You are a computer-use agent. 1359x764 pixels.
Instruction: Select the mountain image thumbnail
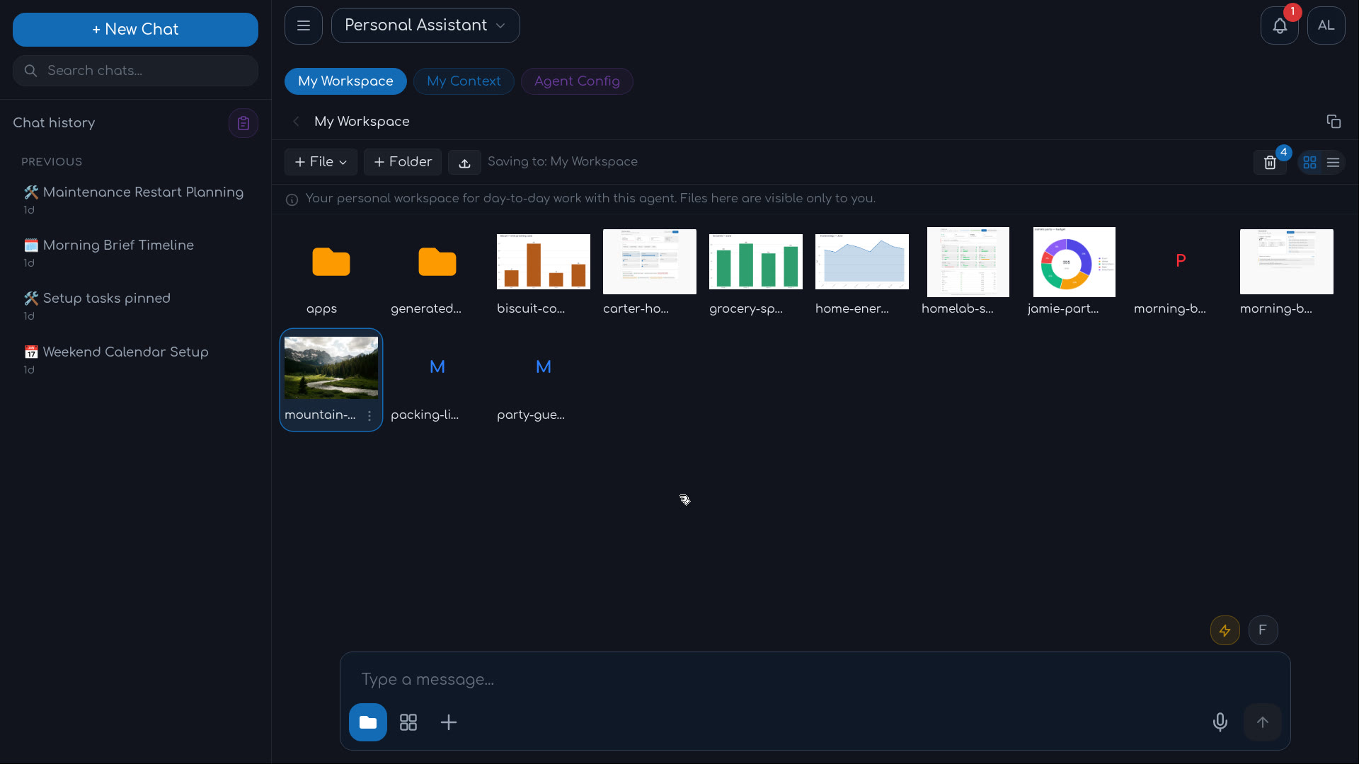tap(331, 367)
